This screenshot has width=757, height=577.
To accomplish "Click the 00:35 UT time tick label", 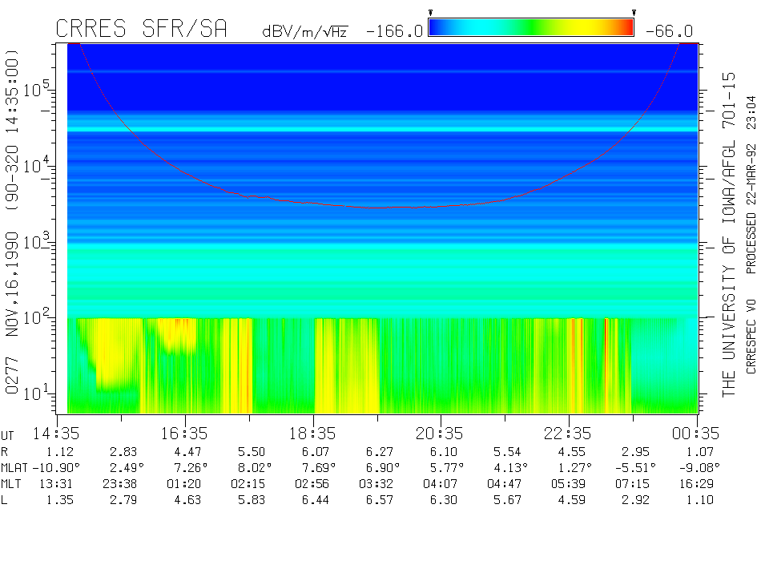I will click(695, 434).
